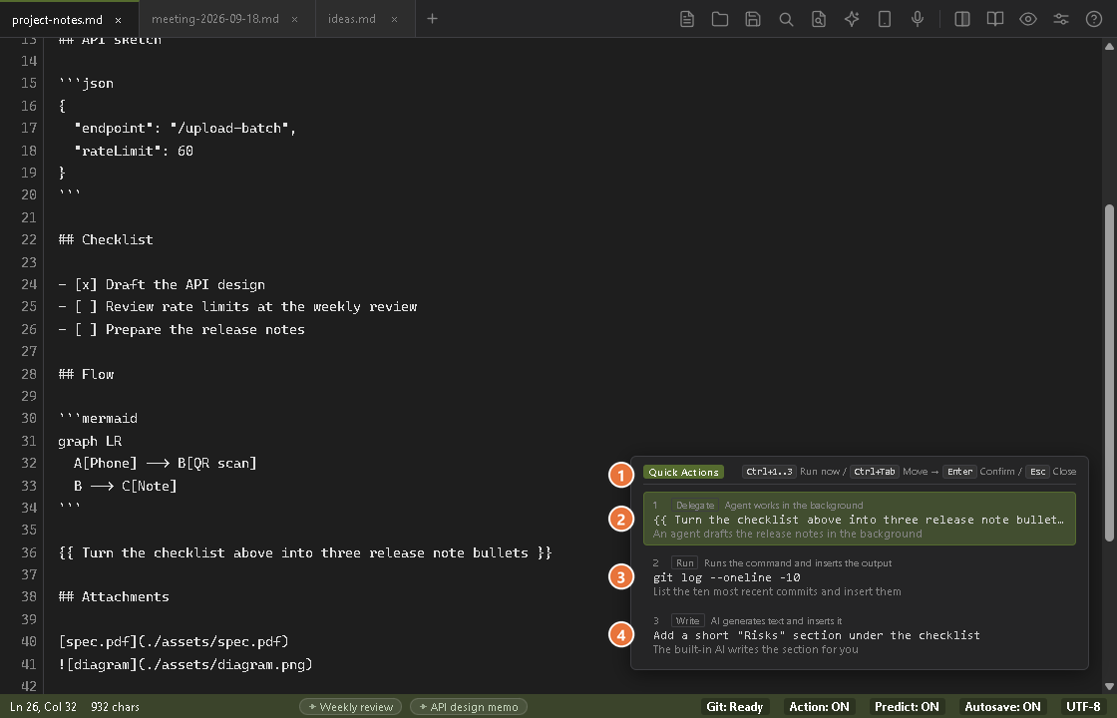This screenshot has width=1117, height=718.
Task: Add a new tab with the plus icon
Action: click(432, 19)
